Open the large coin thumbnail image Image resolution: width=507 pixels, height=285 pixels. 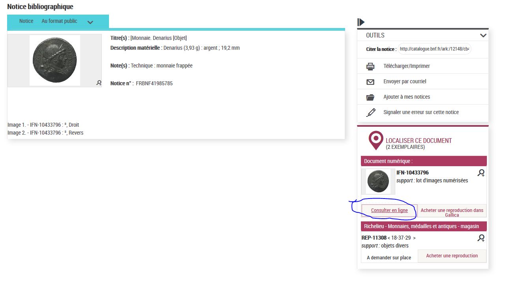55,60
